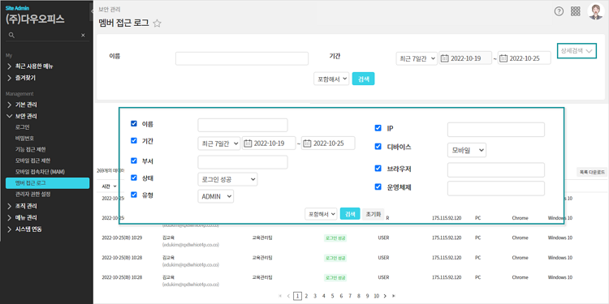This screenshot has width=609, height=304.
Task: Click top 이름 input field
Action: 242,58
